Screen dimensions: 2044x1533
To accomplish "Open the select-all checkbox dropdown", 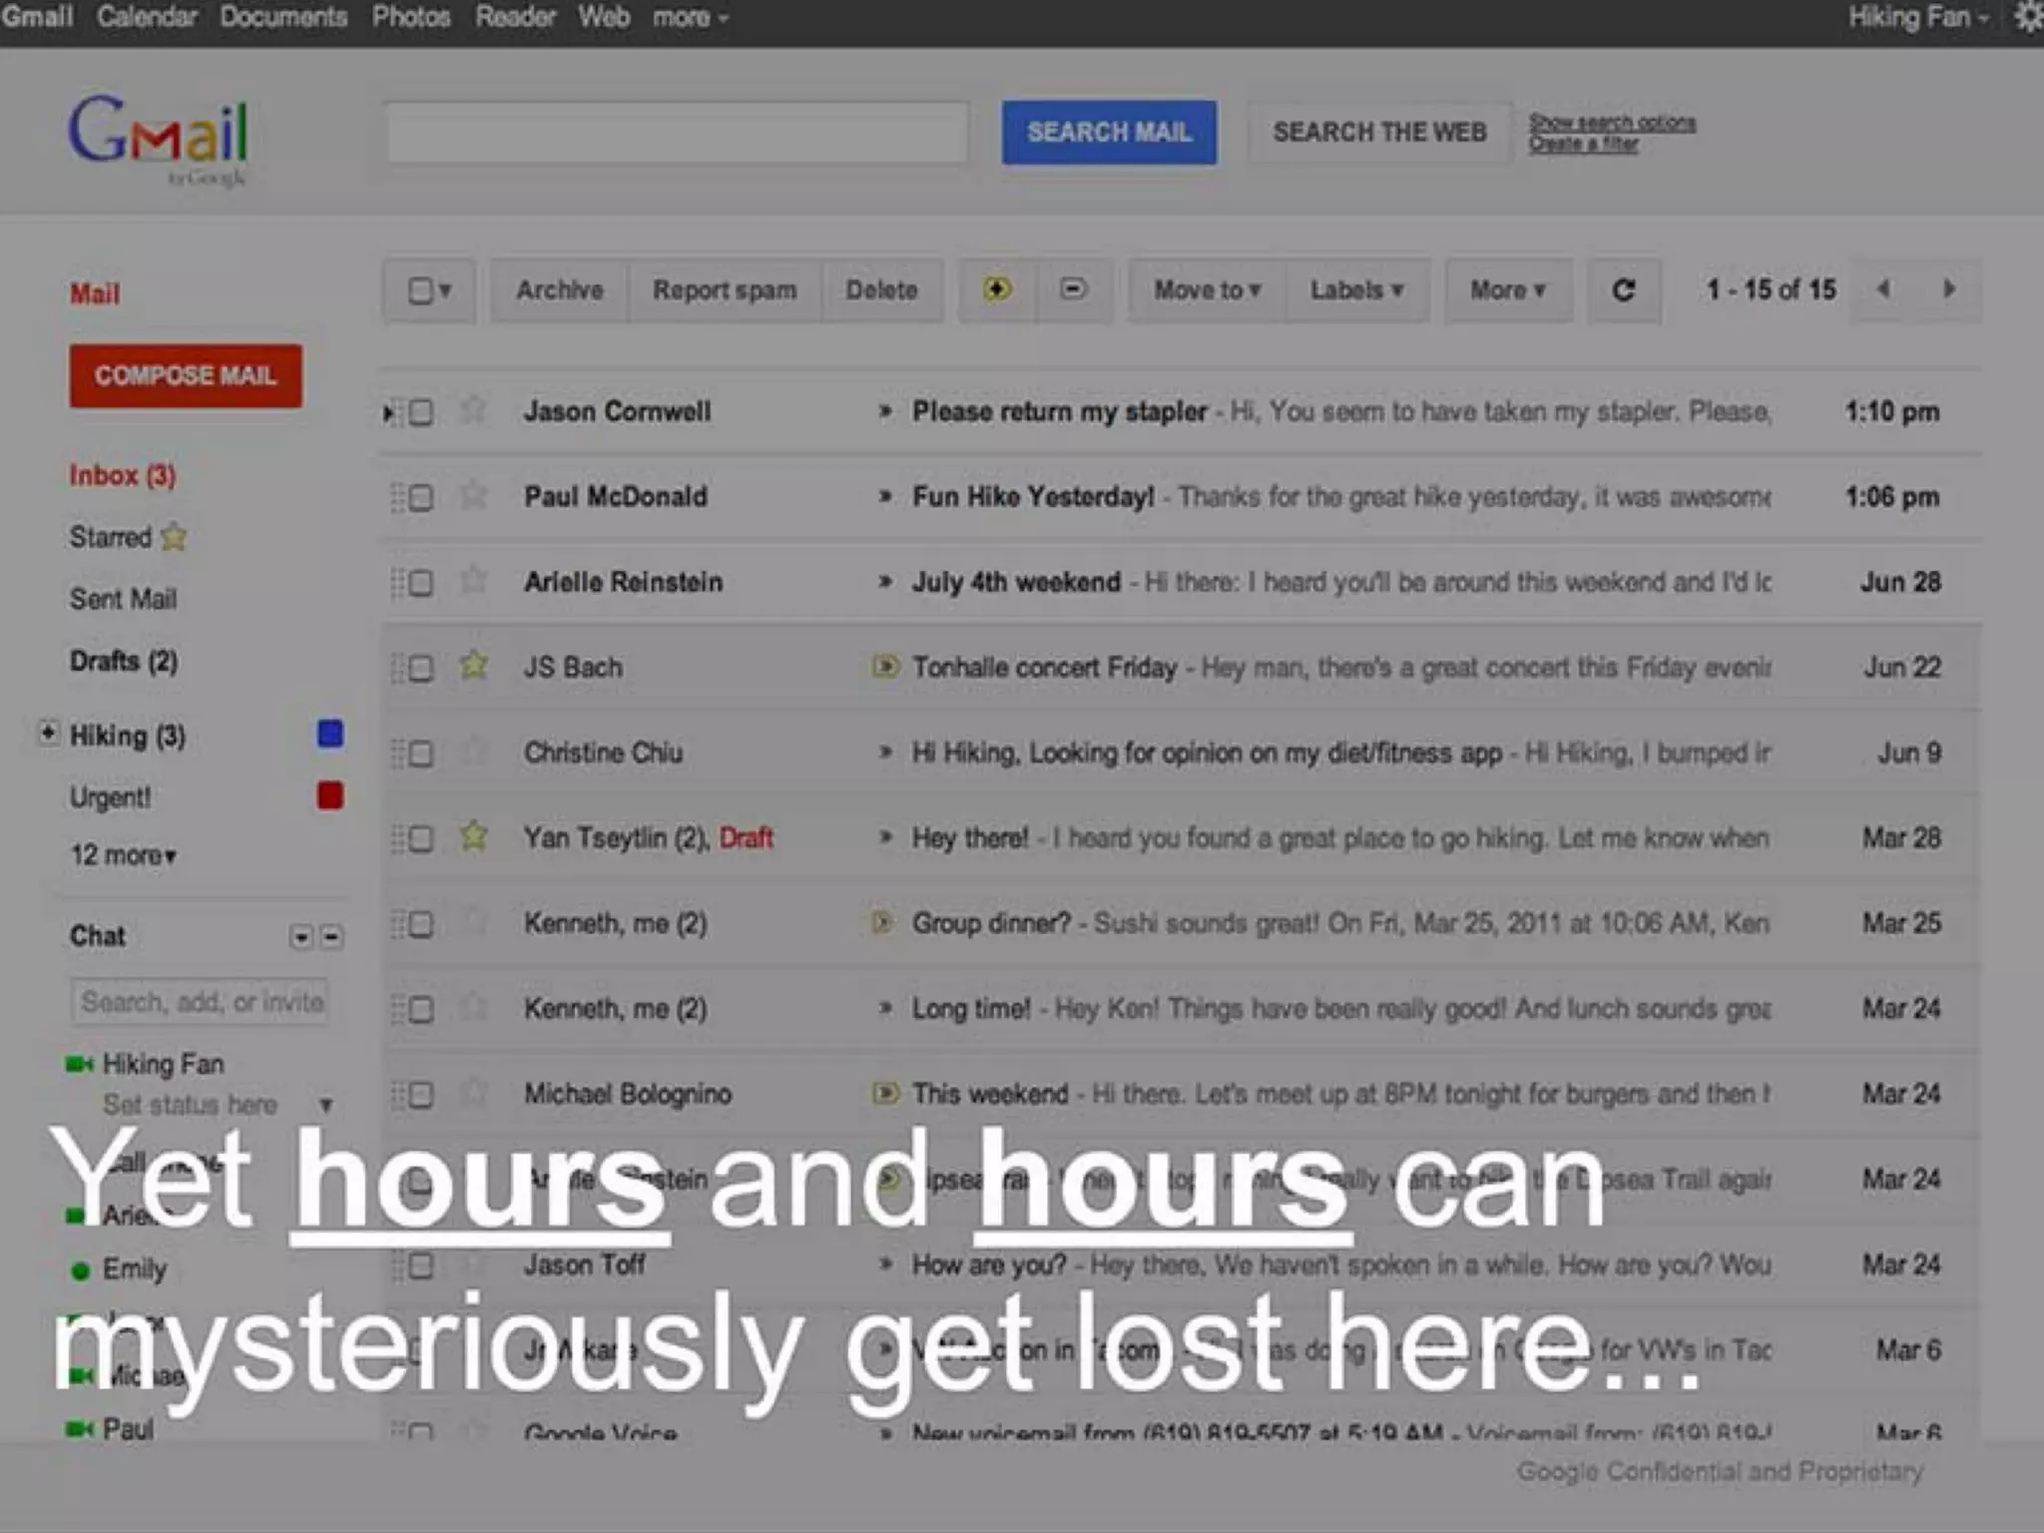I will 429,290.
